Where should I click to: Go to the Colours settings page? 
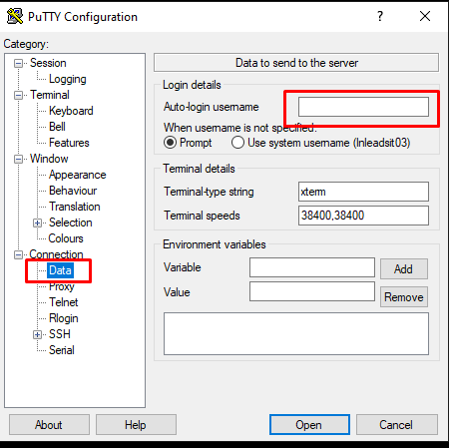[x=66, y=238]
